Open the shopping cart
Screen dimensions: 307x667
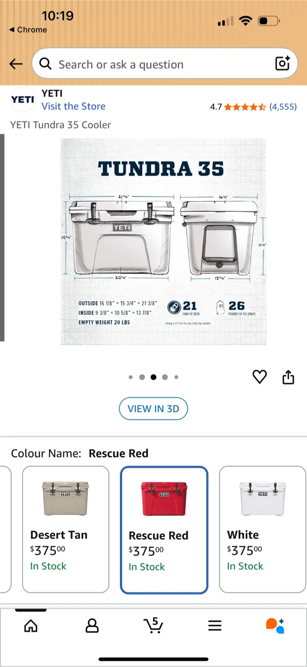click(153, 625)
